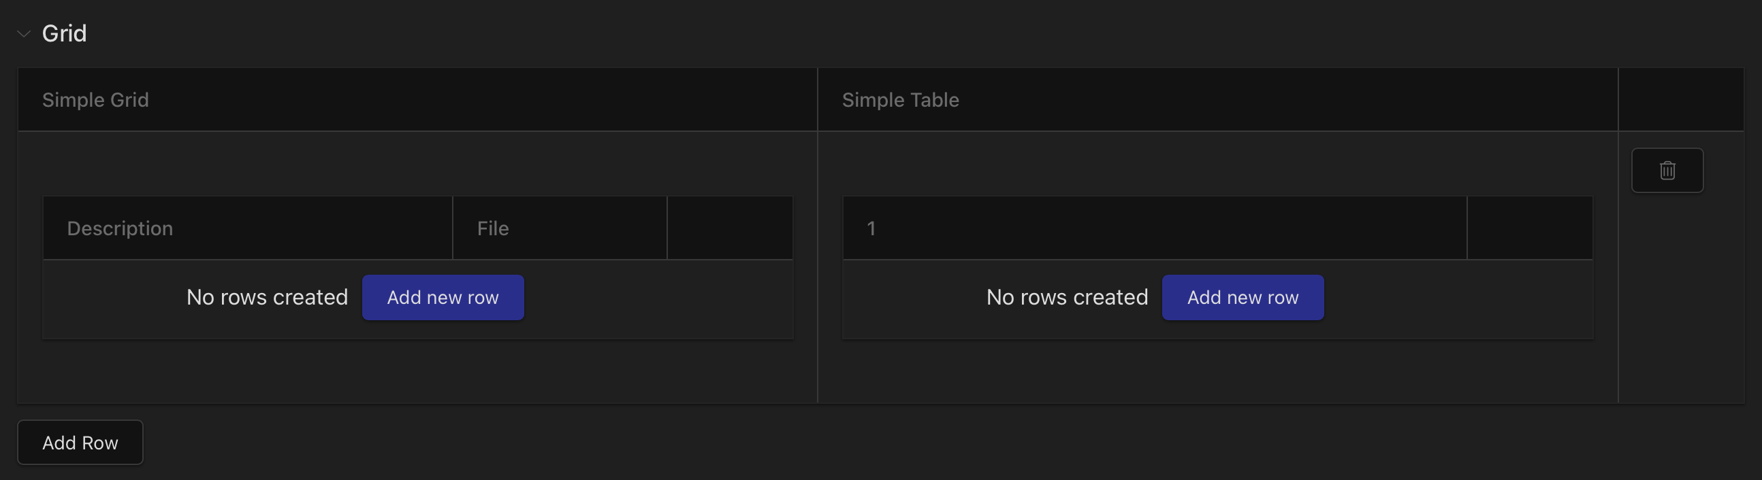Click the Grid section title
1762x480 pixels.
pos(64,33)
